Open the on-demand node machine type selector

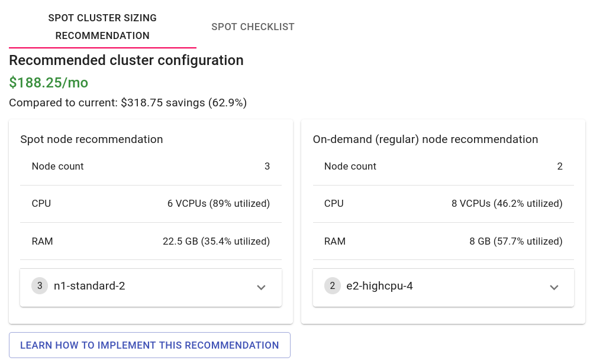443,287
